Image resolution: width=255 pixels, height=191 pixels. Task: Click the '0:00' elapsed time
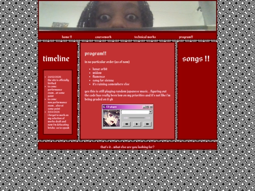point(126,118)
